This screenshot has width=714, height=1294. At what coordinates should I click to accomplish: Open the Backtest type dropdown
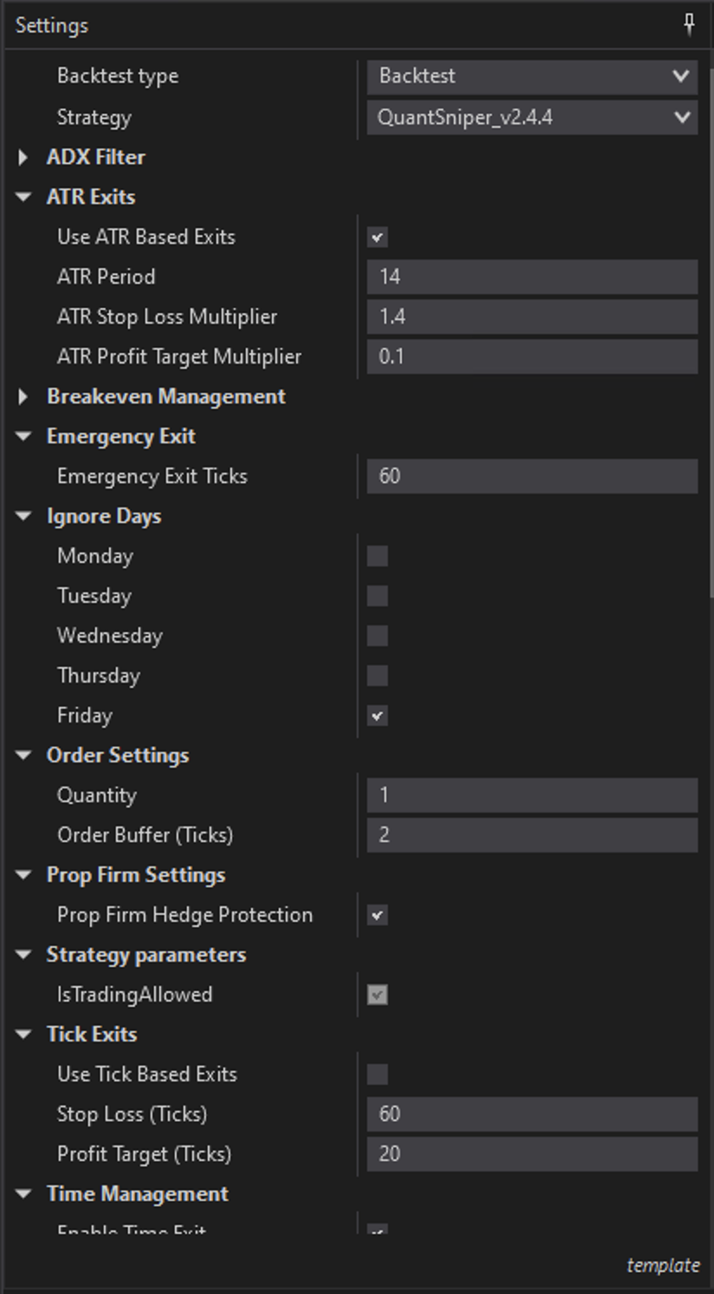[x=532, y=76]
